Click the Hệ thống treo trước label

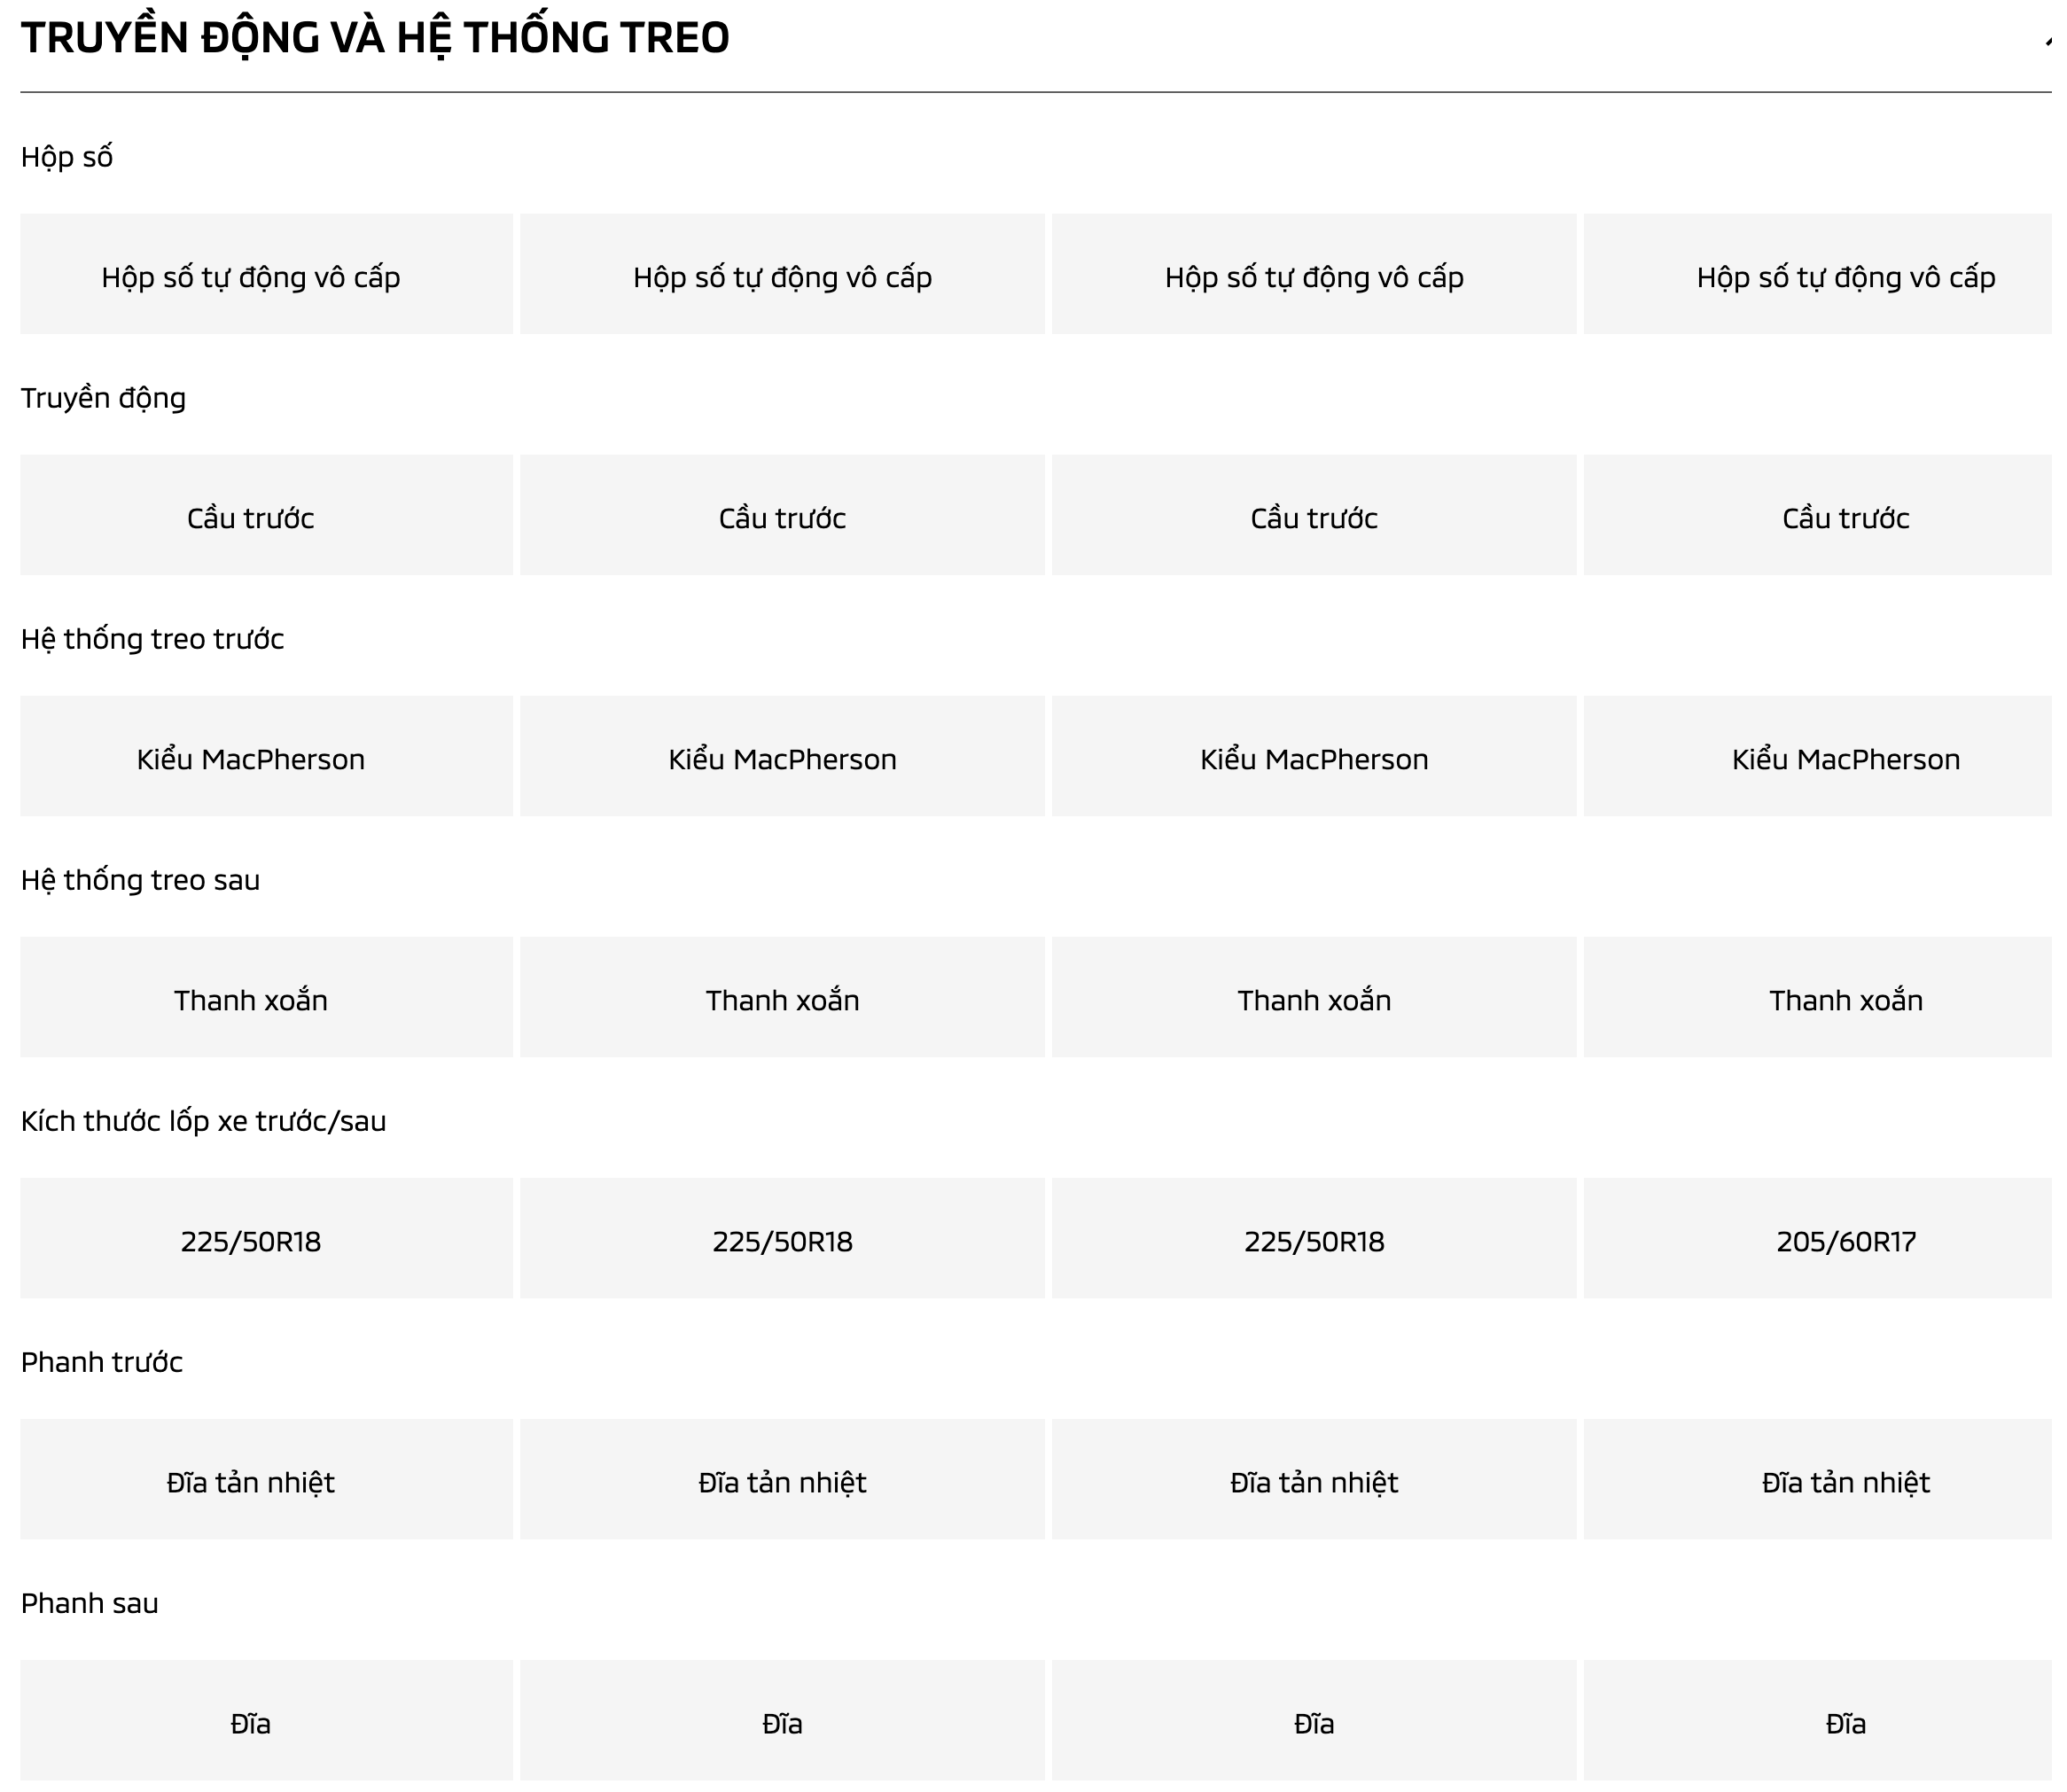[x=153, y=639]
